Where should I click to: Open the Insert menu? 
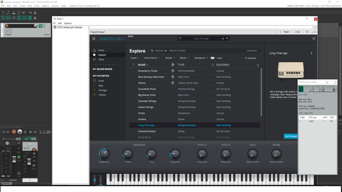22,6
